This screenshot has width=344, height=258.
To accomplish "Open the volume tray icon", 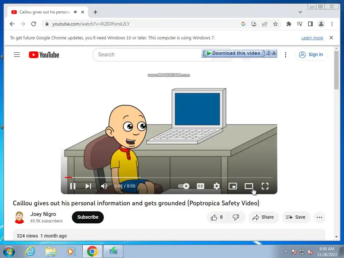I will (310, 252).
